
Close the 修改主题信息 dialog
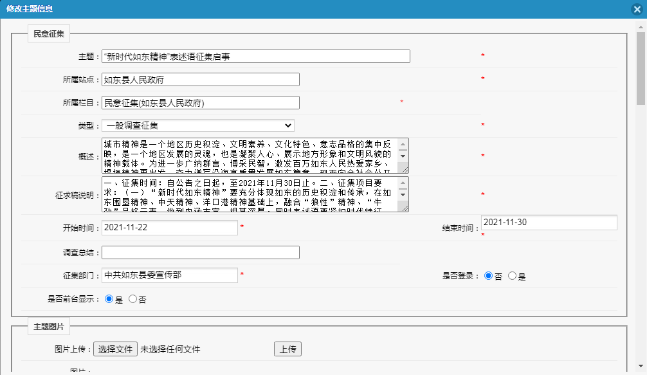637,9
